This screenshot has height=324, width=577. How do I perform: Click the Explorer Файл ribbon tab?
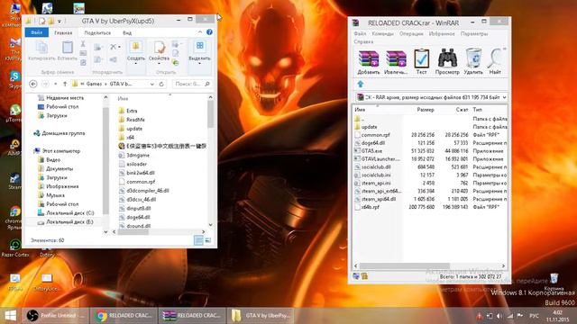coord(36,32)
